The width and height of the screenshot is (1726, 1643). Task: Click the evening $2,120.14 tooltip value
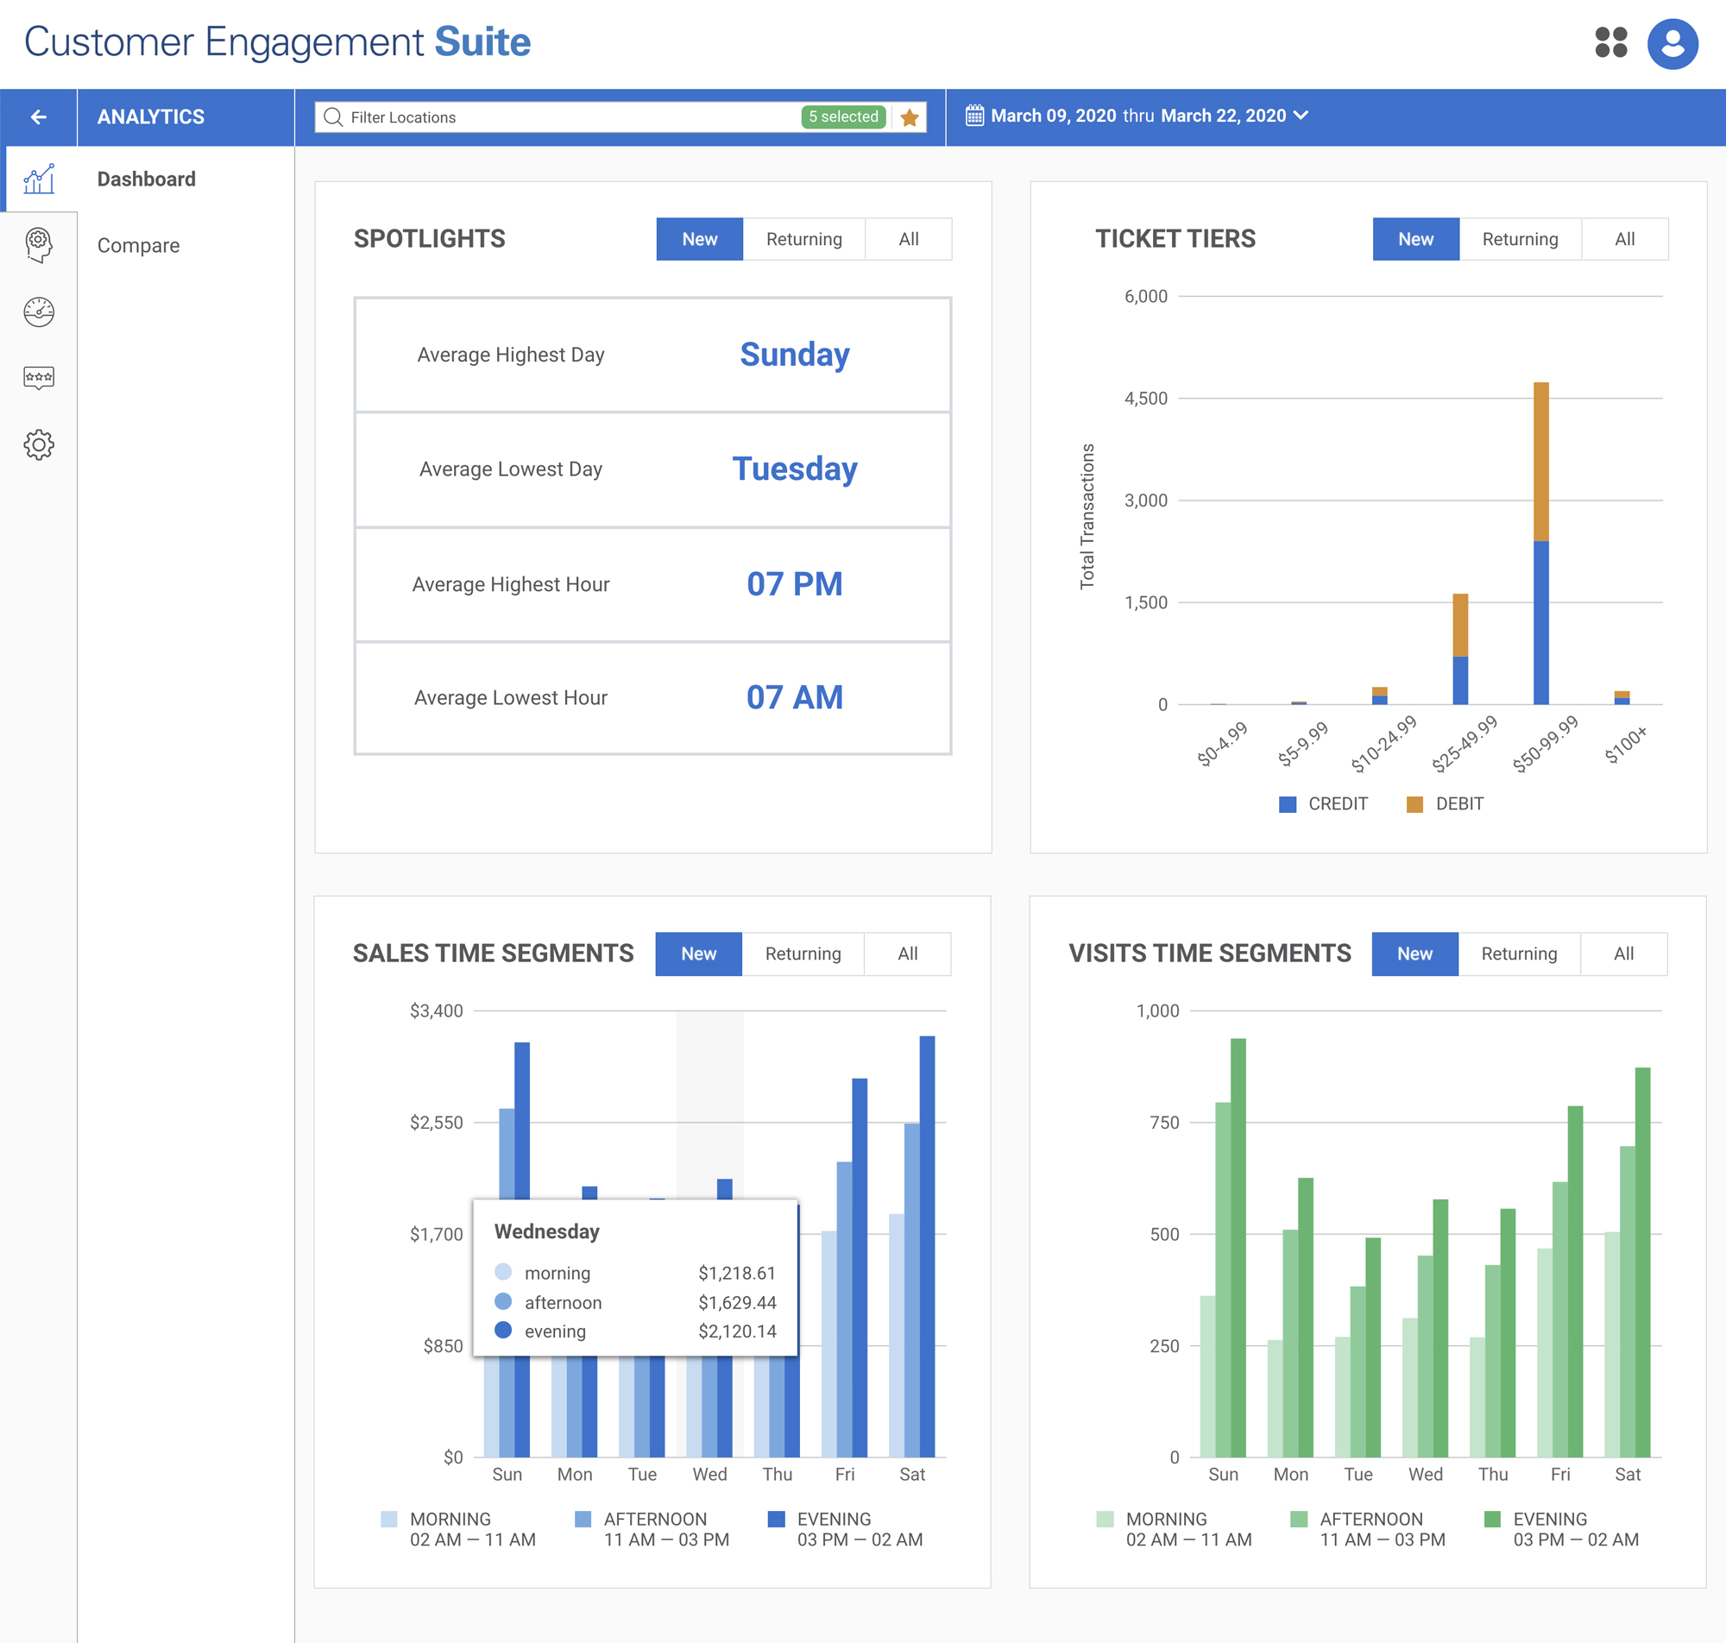click(x=737, y=1331)
